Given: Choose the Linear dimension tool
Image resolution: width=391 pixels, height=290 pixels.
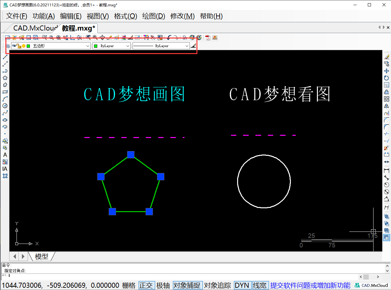Looking at the screenshot, I should click(x=387, y=170).
